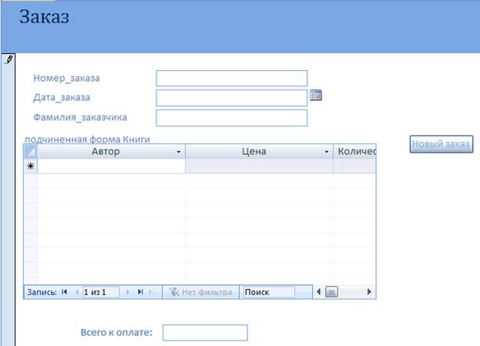Click the pencil record selector icon

[9, 59]
